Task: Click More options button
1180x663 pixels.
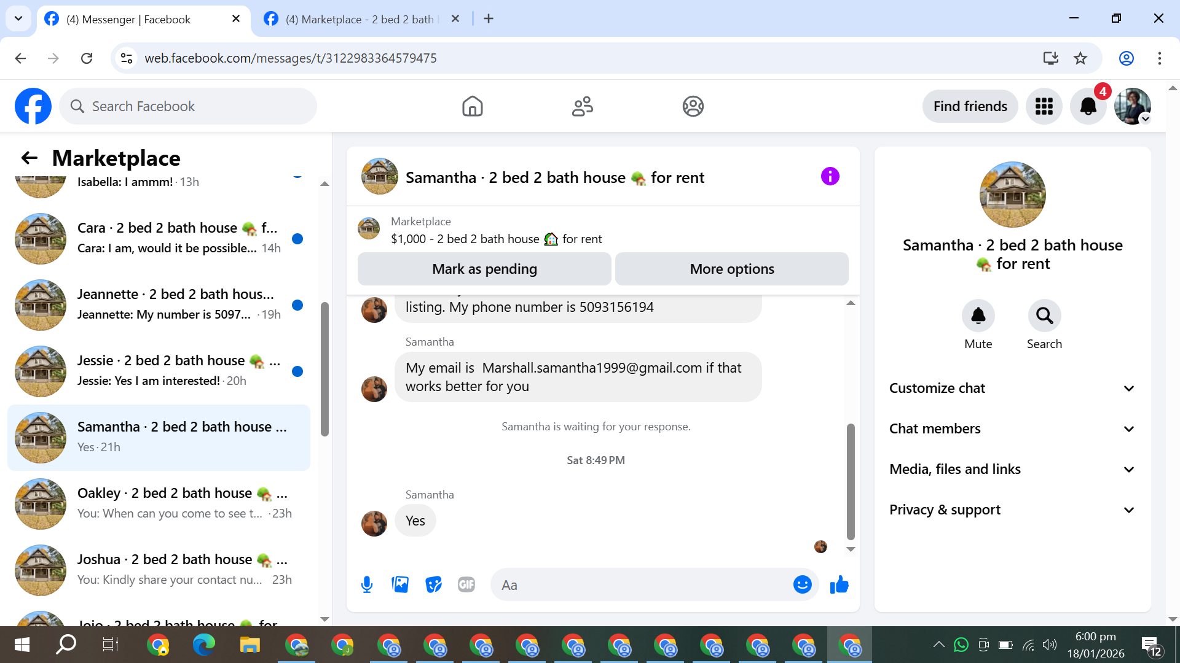Action: coord(731,269)
